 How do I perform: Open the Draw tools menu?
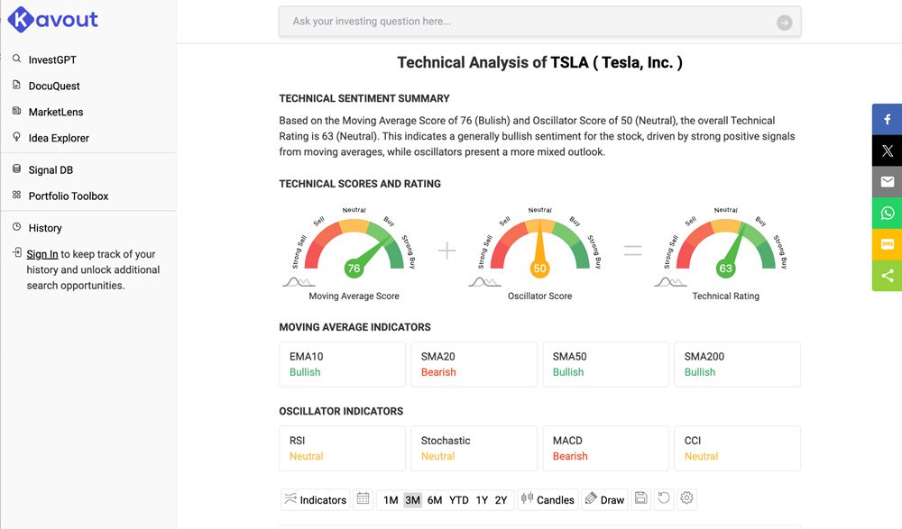click(604, 499)
